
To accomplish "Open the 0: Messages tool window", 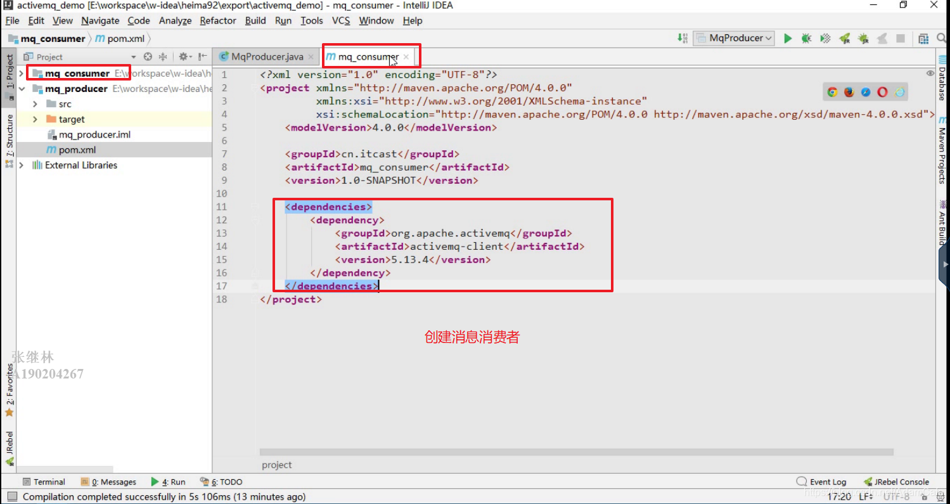I will (109, 482).
